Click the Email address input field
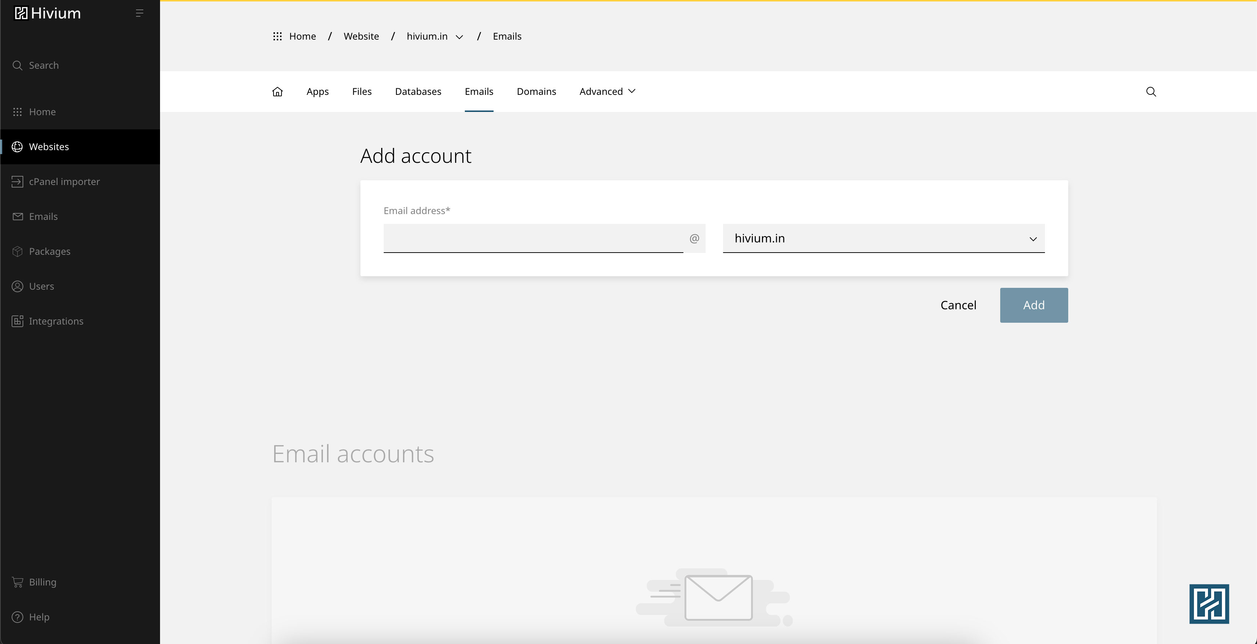The image size is (1257, 644). [x=533, y=238]
